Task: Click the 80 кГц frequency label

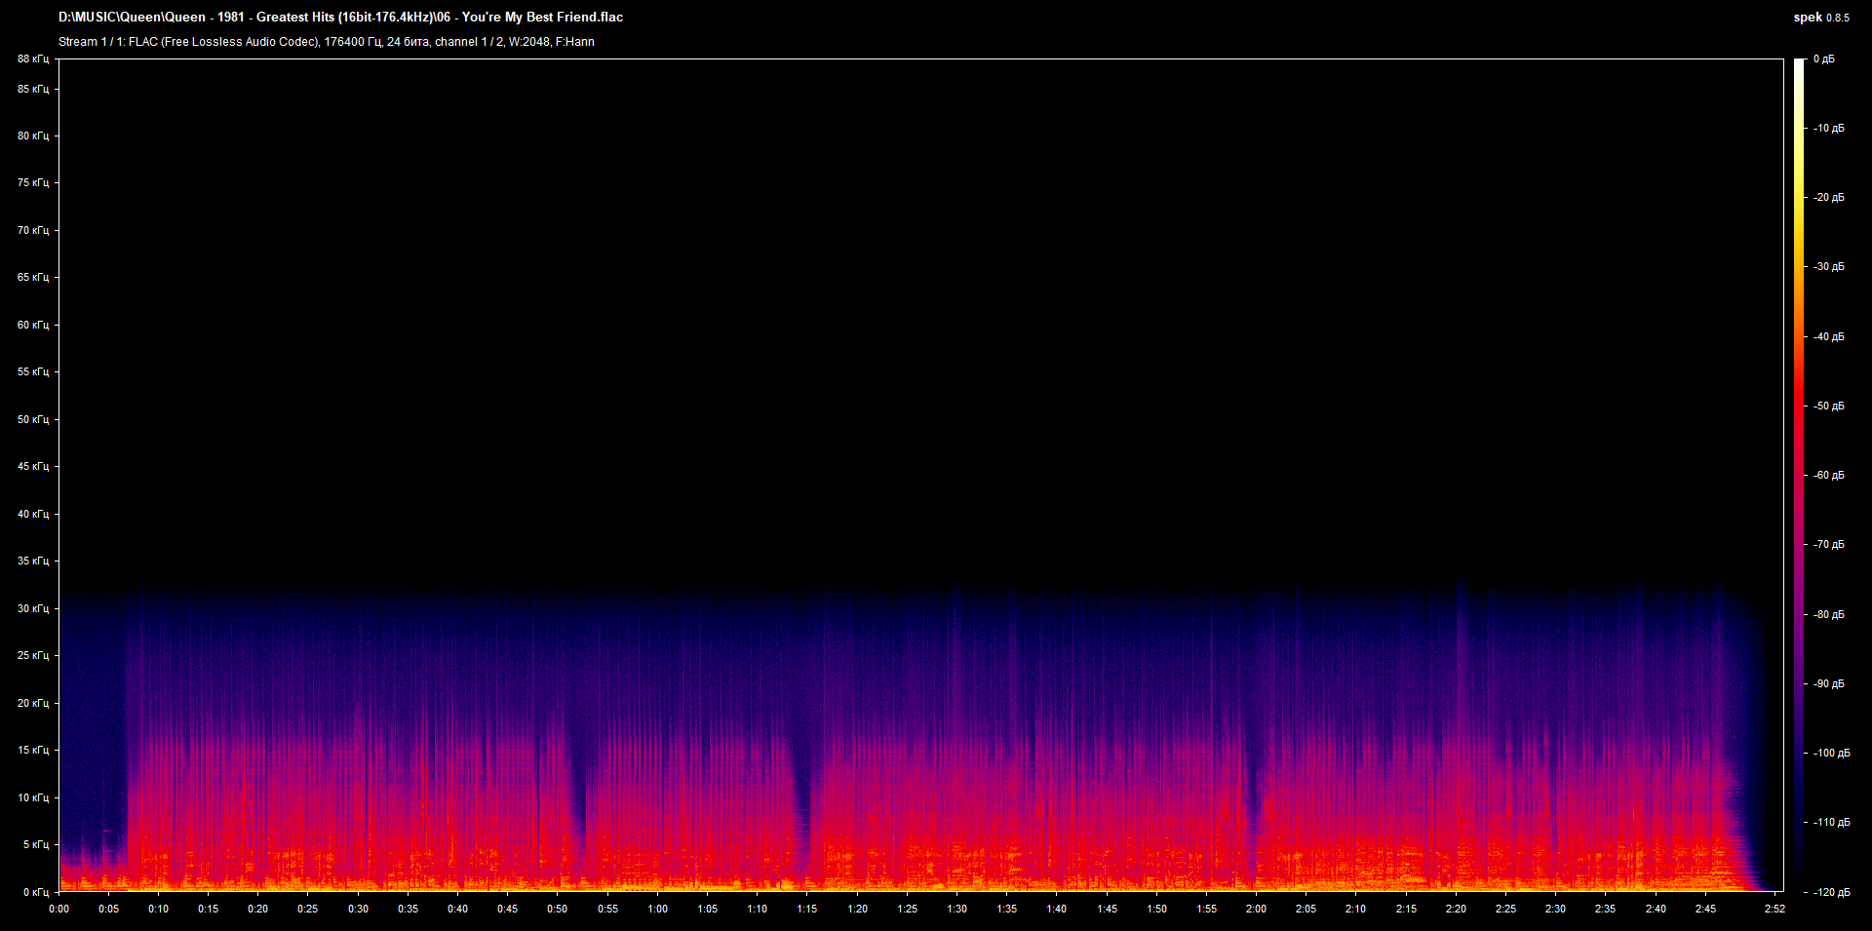Action: pyautogui.click(x=32, y=136)
